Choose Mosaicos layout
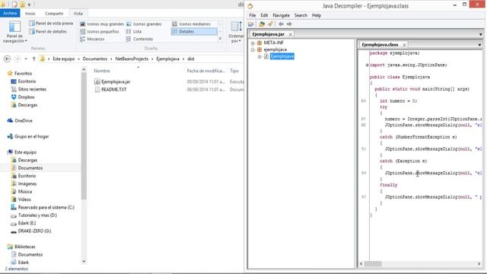Screen dimensions: 487x274 (x=92, y=39)
